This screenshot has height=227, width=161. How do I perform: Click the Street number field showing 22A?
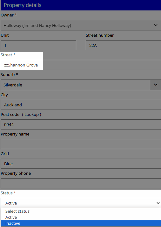point(124,45)
